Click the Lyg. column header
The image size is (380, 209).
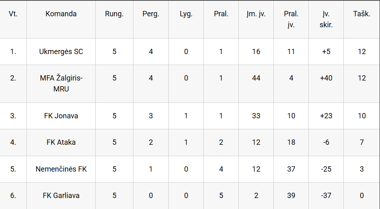[186, 14]
